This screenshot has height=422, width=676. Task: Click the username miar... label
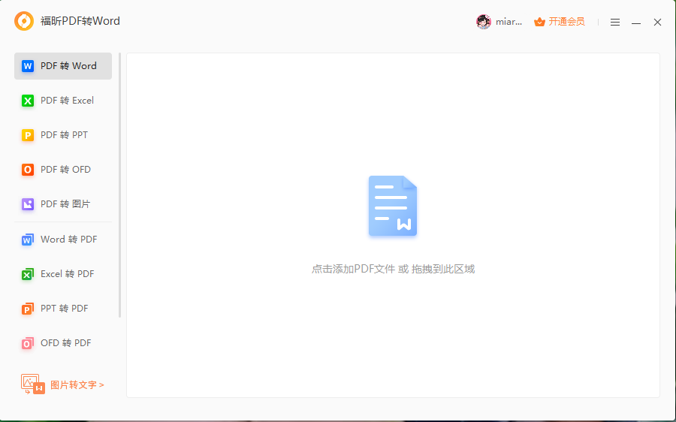(509, 22)
